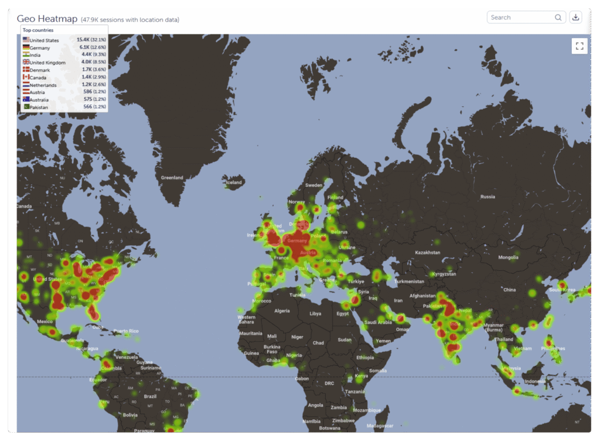
Task: Click into the Search input field
Action: click(x=526, y=17)
